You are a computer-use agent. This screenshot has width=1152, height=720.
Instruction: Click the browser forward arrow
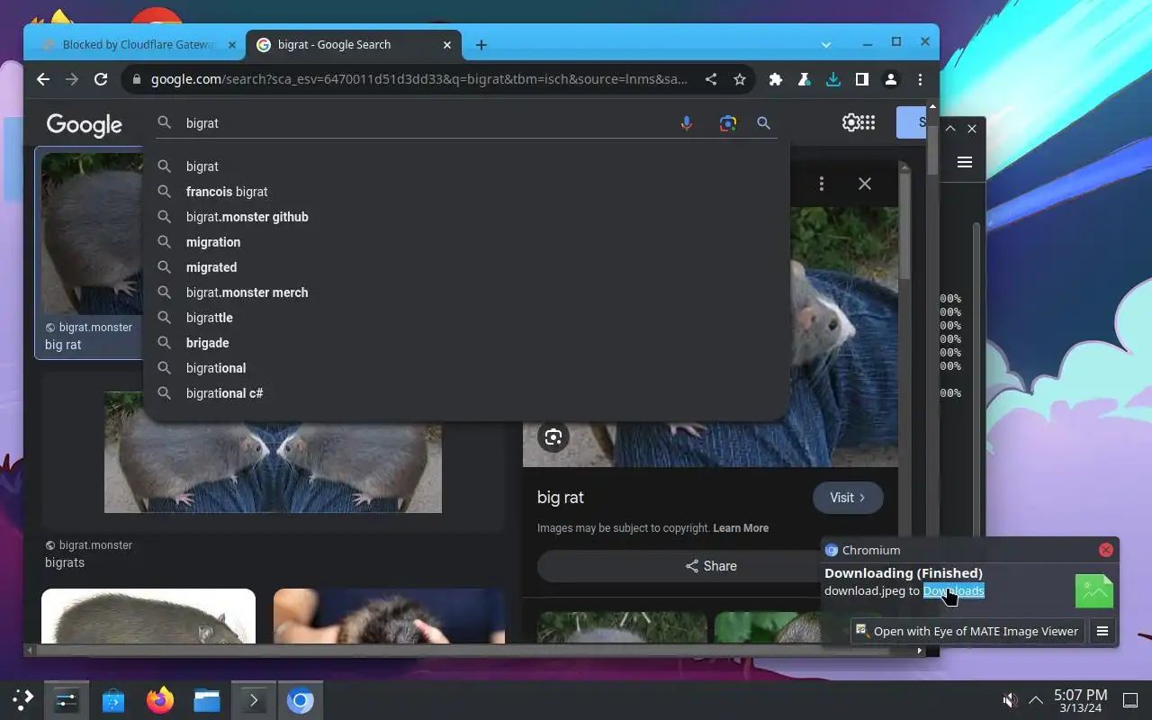point(72,79)
